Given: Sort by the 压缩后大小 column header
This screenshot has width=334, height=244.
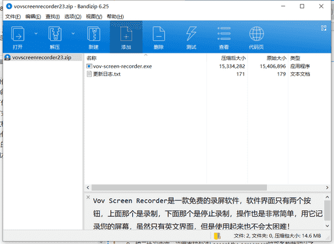Looking at the screenshot, I should pyautogui.click(x=227, y=58).
